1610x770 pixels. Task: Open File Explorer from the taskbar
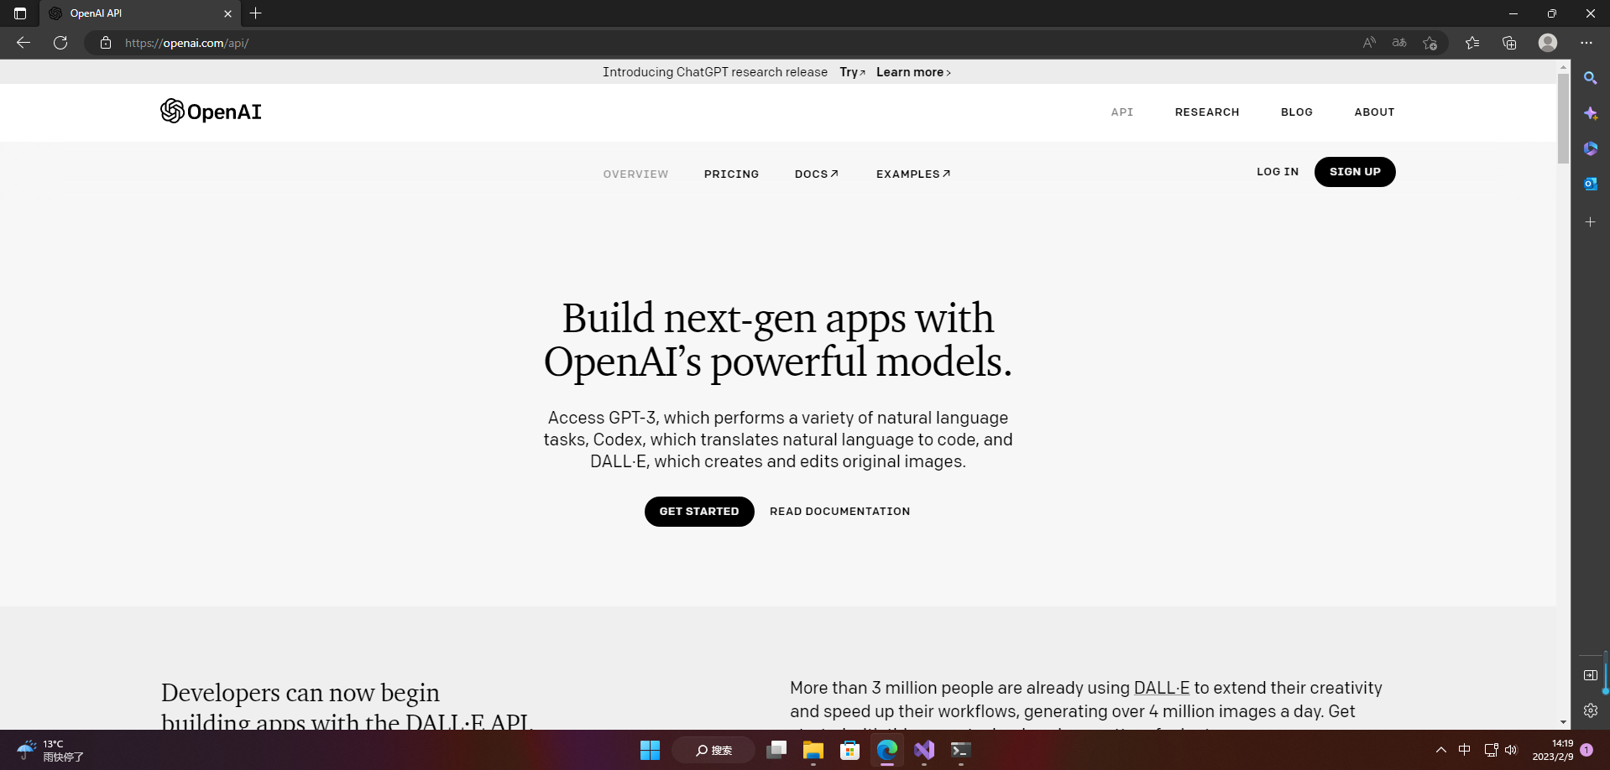[813, 750]
